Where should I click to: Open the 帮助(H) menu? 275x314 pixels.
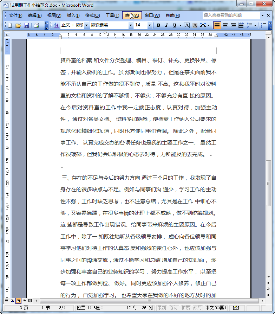(173, 15)
